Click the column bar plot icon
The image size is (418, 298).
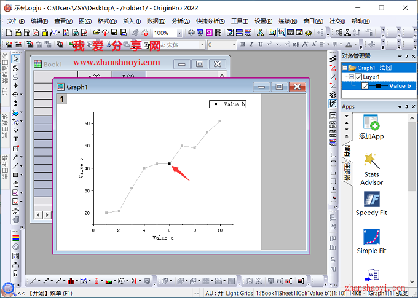[71, 281]
